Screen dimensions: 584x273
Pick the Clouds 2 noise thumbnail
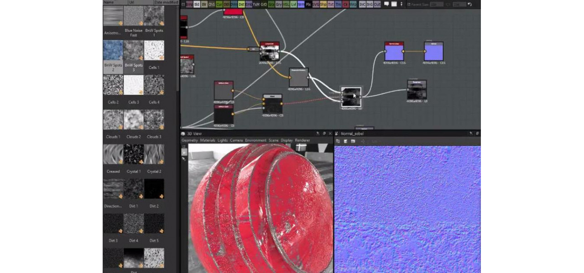134,120
